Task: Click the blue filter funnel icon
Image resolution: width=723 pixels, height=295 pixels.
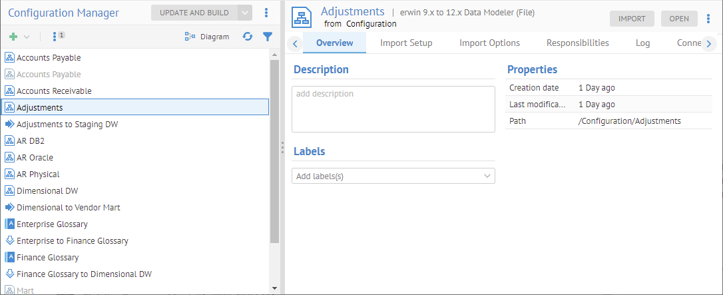Action: (268, 37)
